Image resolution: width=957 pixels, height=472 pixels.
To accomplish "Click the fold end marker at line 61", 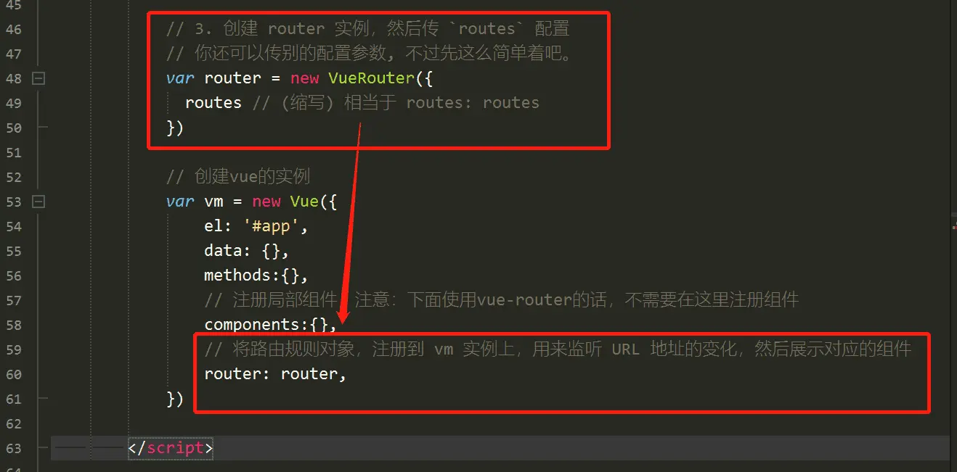I will pos(41,399).
